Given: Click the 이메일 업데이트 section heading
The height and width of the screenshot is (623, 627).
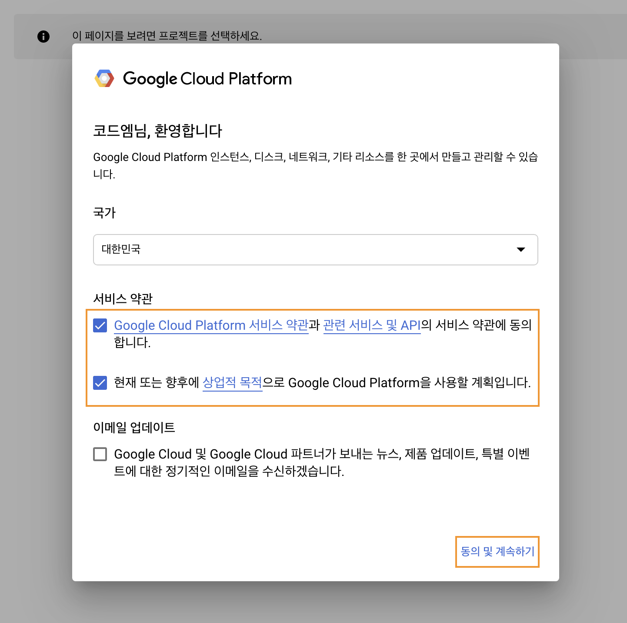Looking at the screenshot, I should [134, 427].
